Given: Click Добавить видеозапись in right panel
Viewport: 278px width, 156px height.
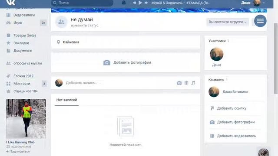Looking at the screenshot, I should coord(236,136).
